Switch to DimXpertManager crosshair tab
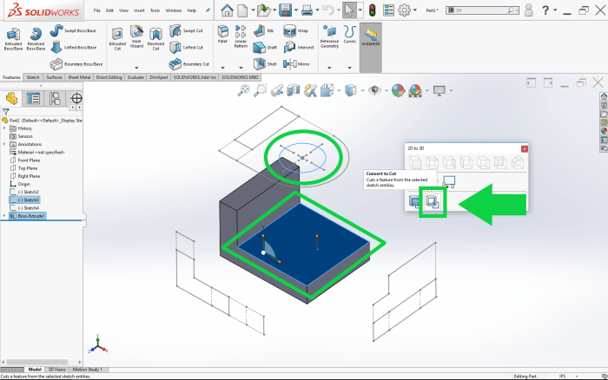Screen dimensions: 608x380 76,99
